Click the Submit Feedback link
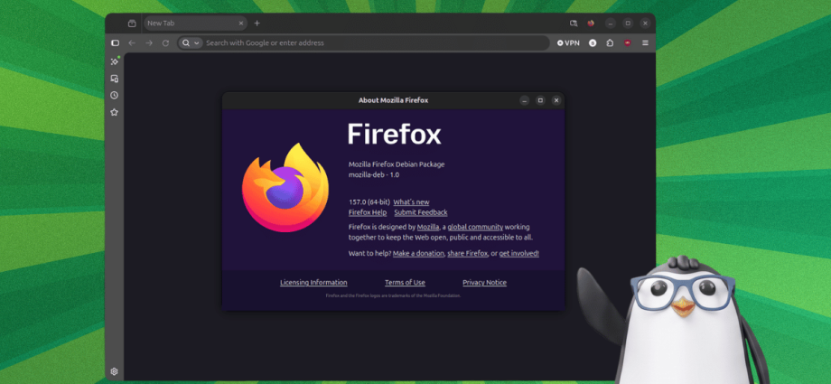831x384 pixels. tap(421, 212)
